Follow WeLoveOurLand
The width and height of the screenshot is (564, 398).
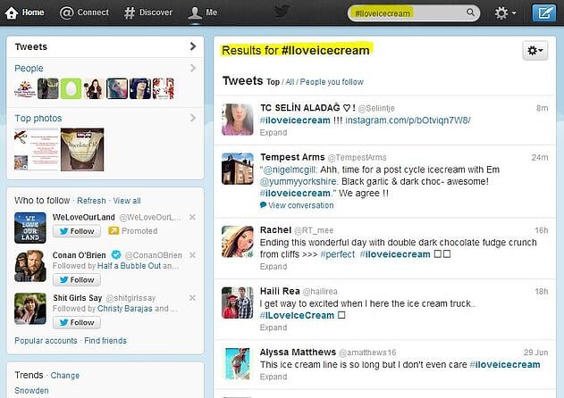77,231
